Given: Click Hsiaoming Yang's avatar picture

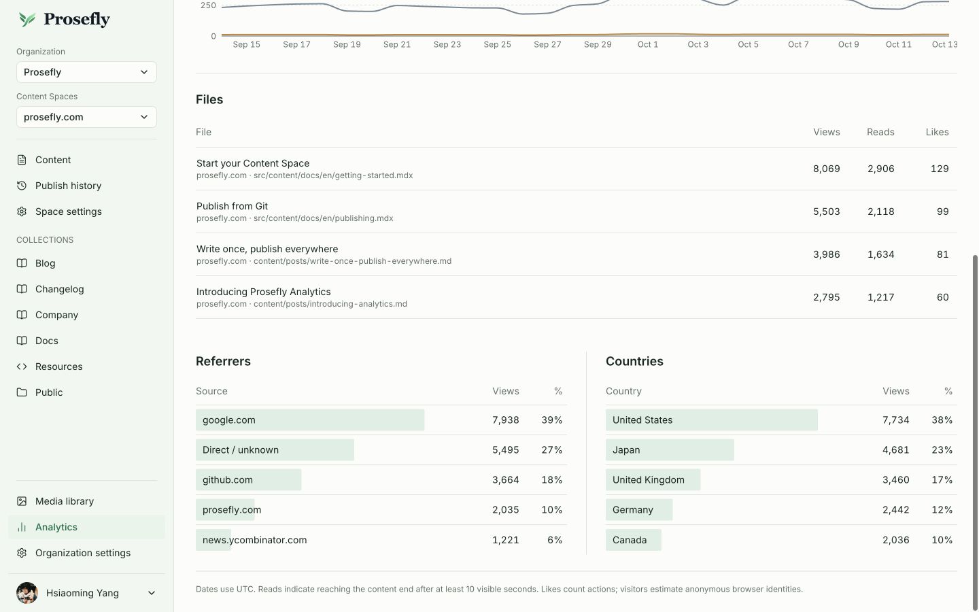Looking at the screenshot, I should (x=27, y=593).
